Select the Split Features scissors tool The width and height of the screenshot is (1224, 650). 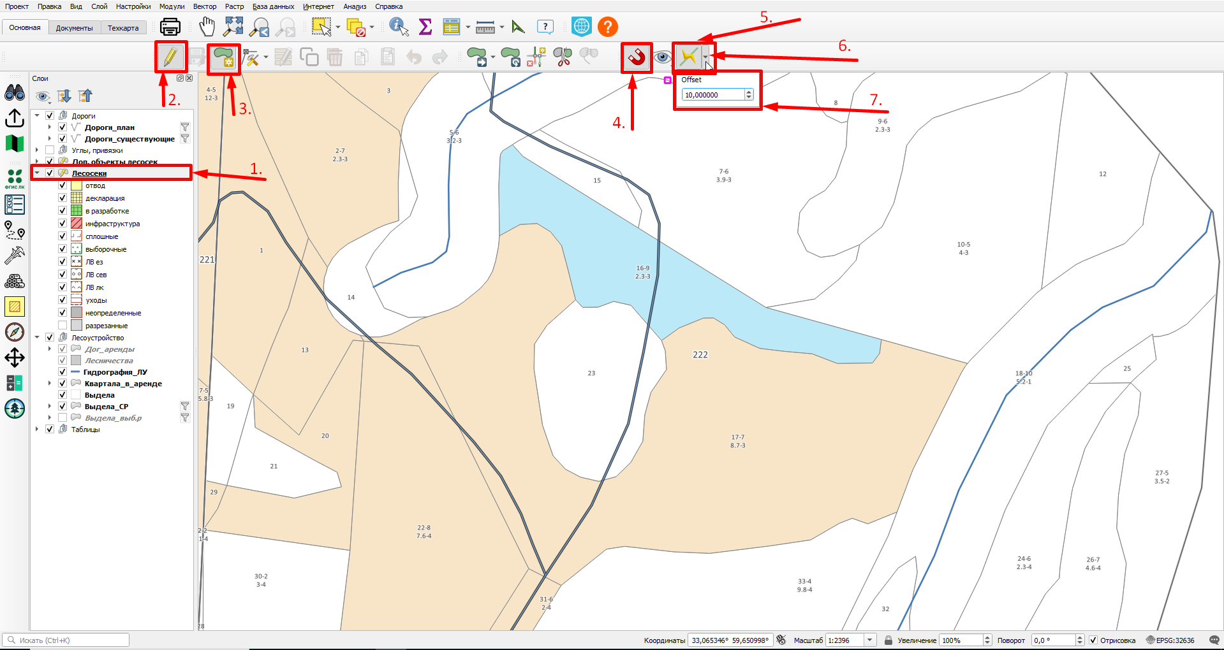(x=563, y=57)
